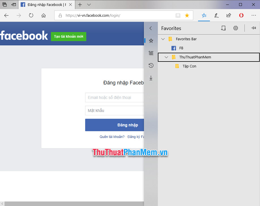Create a new favorites folder

pyautogui.click(x=223, y=28)
